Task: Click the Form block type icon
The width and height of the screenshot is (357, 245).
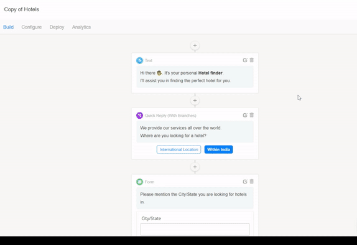Action: [x=139, y=182]
